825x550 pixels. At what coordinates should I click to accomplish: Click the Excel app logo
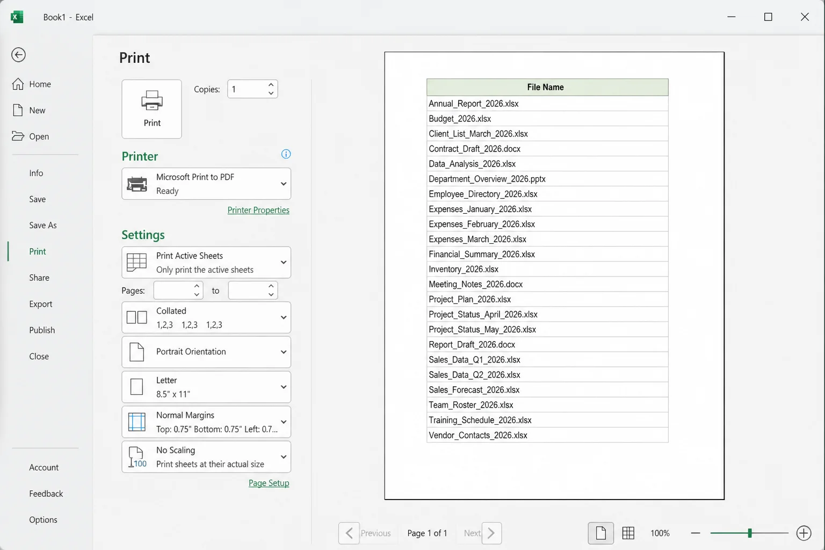click(x=17, y=17)
